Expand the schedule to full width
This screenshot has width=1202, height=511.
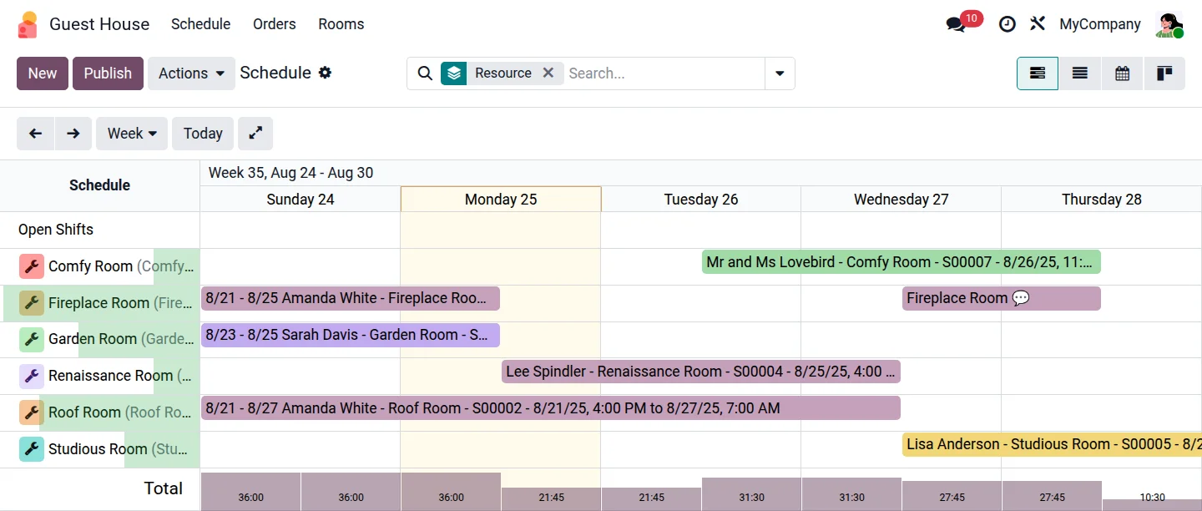pos(255,134)
